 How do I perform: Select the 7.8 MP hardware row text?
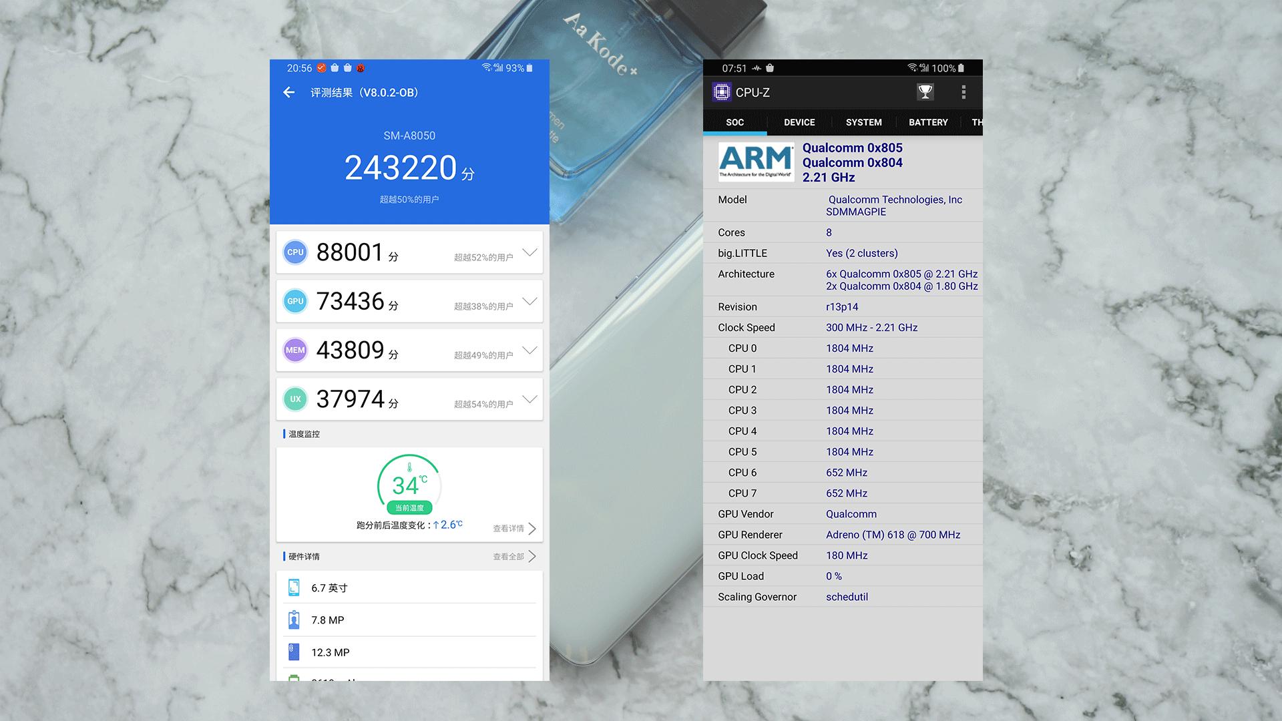click(x=328, y=620)
